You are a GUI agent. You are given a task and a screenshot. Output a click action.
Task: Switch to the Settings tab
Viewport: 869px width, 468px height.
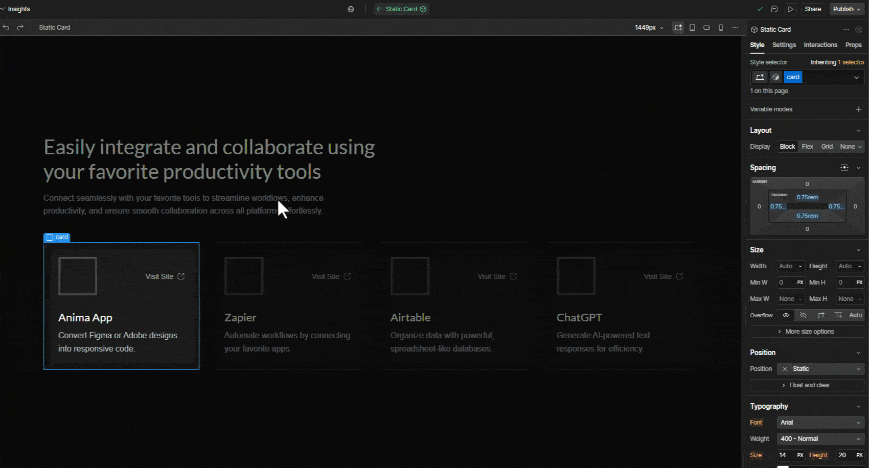[784, 45]
